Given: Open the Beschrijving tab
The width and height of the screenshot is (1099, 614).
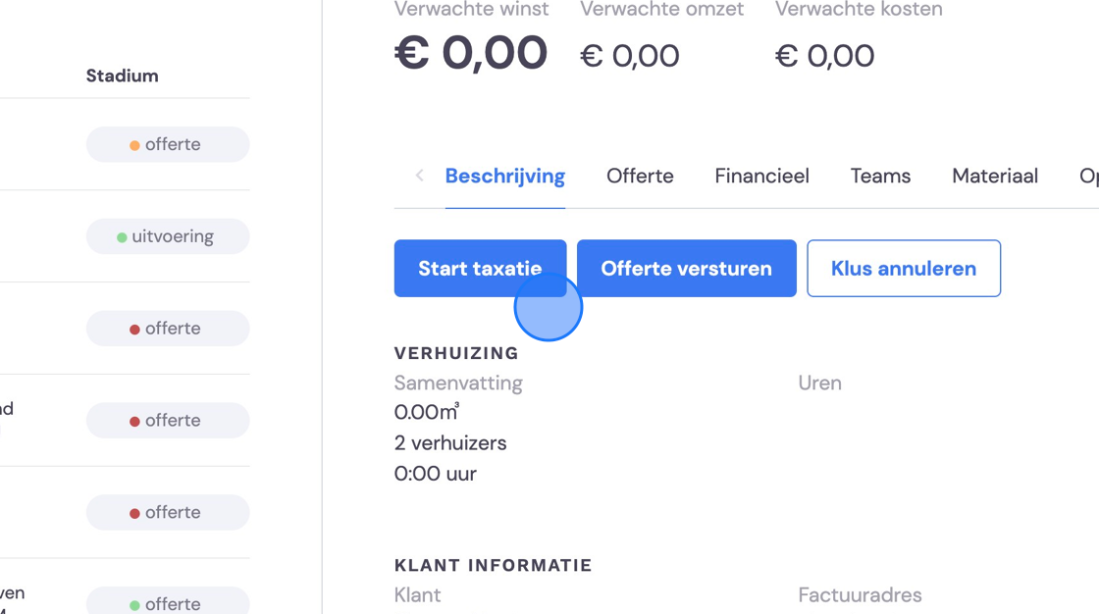Looking at the screenshot, I should [504, 176].
